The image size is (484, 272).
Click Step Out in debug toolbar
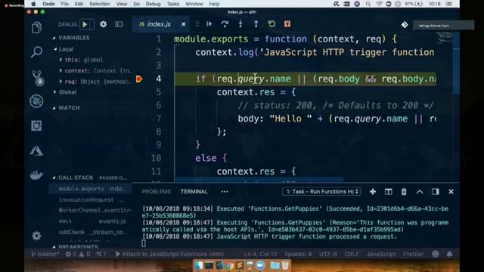coord(256,24)
